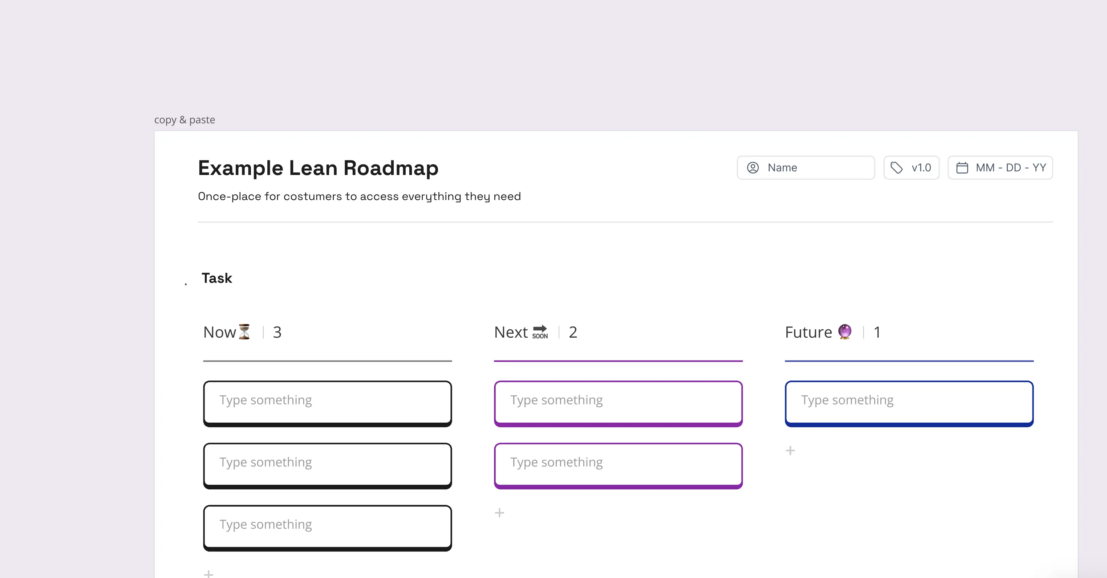Click the person icon in Name field

pyautogui.click(x=753, y=168)
